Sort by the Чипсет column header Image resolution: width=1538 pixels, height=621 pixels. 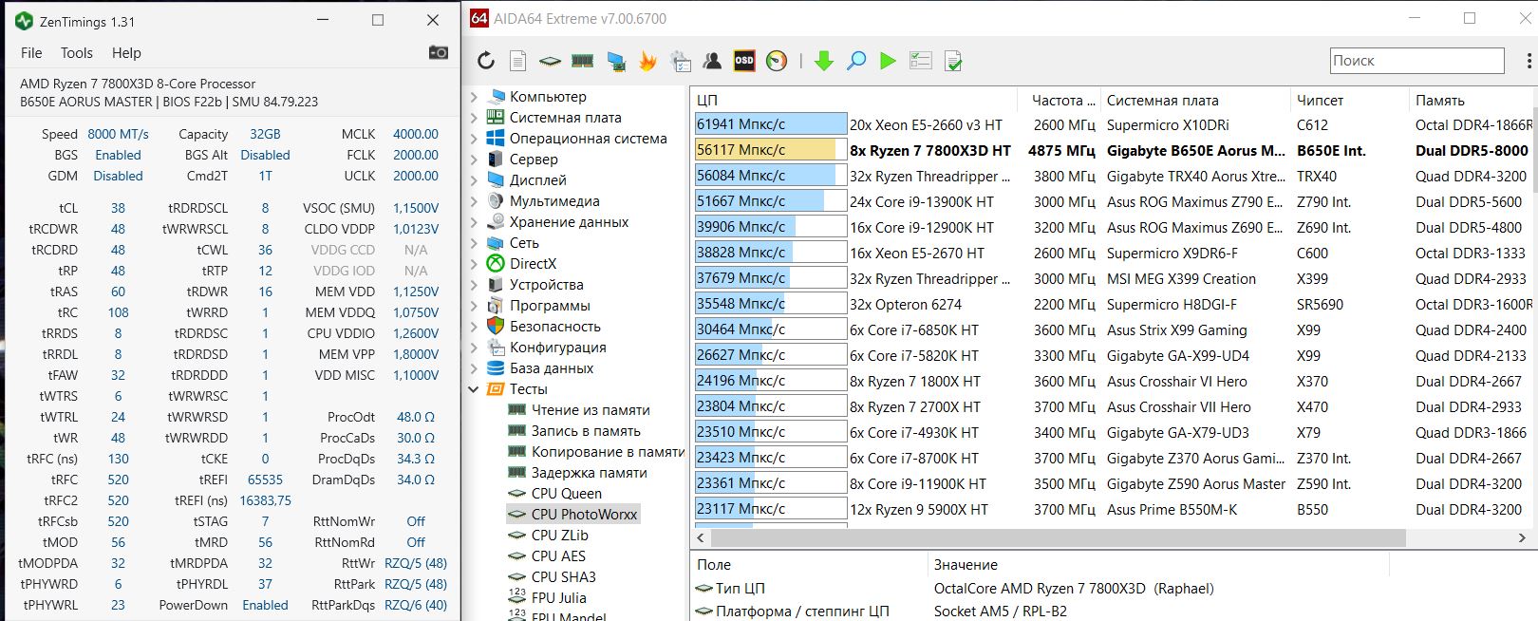coord(1350,100)
